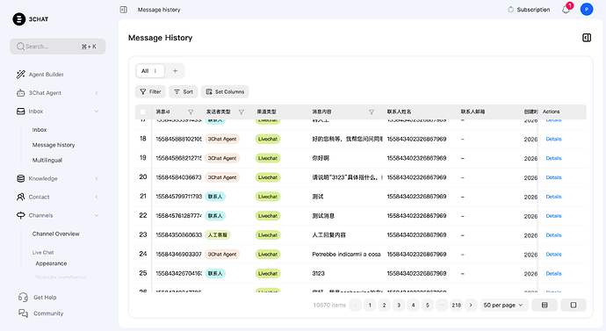Click the 联系人姓名 column header
The height and width of the screenshot is (331, 606).
coord(400,112)
